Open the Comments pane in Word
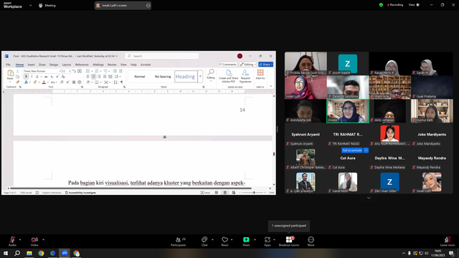The width and height of the screenshot is (459, 258). point(227,64)
